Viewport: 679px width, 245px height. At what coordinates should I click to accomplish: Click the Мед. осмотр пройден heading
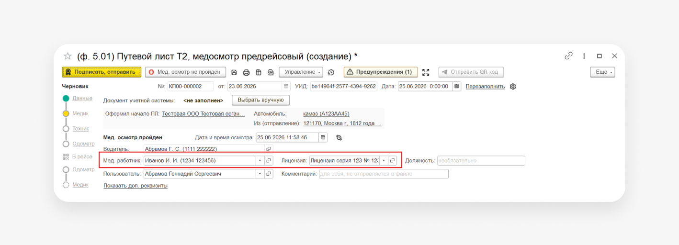point(133,137)
